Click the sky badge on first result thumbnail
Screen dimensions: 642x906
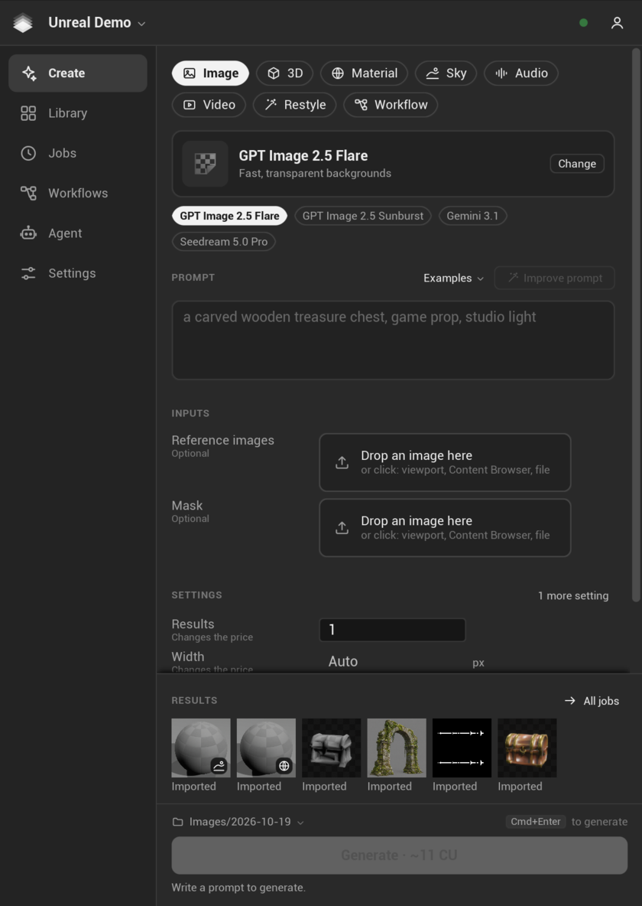point(219,766)
